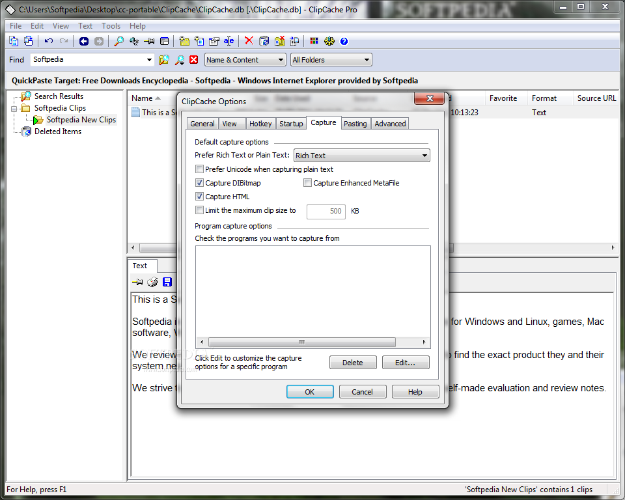Click the pushpin icon in Text pane toolbar

pyautogui.click(x=137, y=283)
